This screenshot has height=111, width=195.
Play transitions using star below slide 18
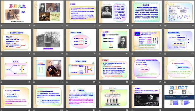[x=165, y=82]
